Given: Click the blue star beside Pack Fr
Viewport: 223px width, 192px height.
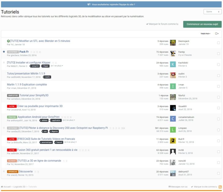Looking at the screenshot, I should tap(4, 52).
